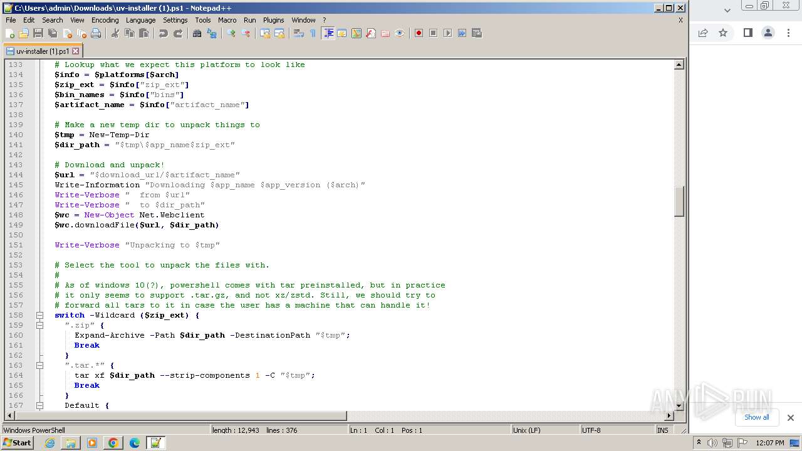Click the Copy toolbar icon
The width and height of the screenshot is (802, 451).
(x=130, y=33)
